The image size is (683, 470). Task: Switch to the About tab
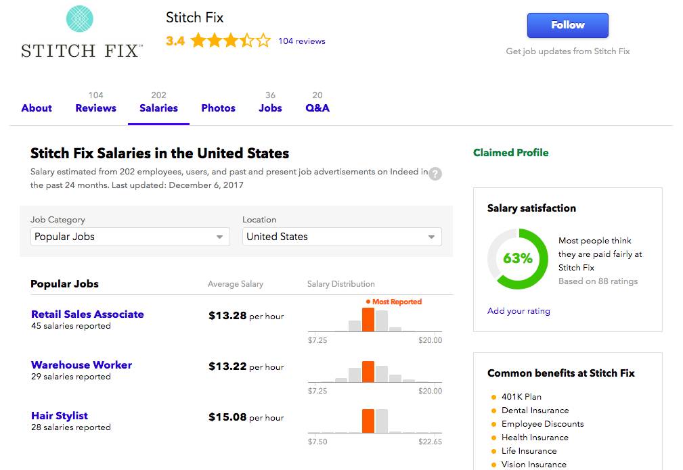[37, 108]
